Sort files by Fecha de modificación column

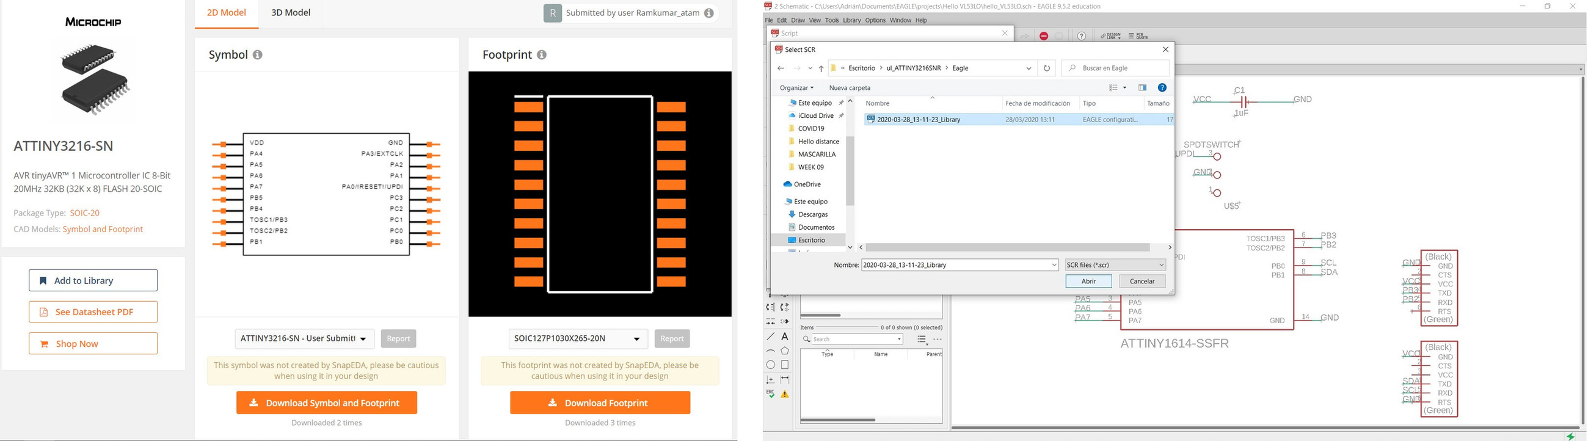pos(1038,104)
